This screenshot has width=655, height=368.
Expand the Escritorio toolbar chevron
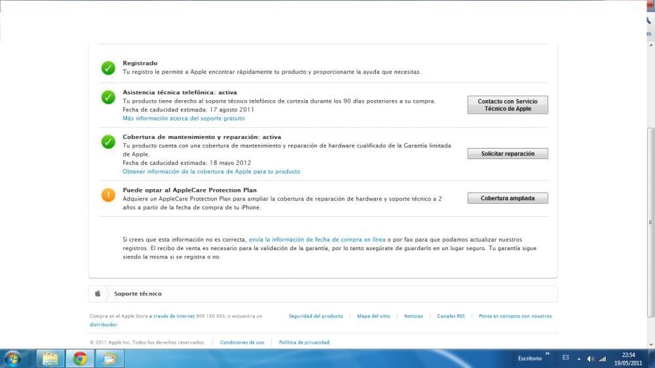[x=547, y=354]
